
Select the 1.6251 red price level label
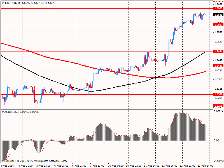click(x=219, y=106)
